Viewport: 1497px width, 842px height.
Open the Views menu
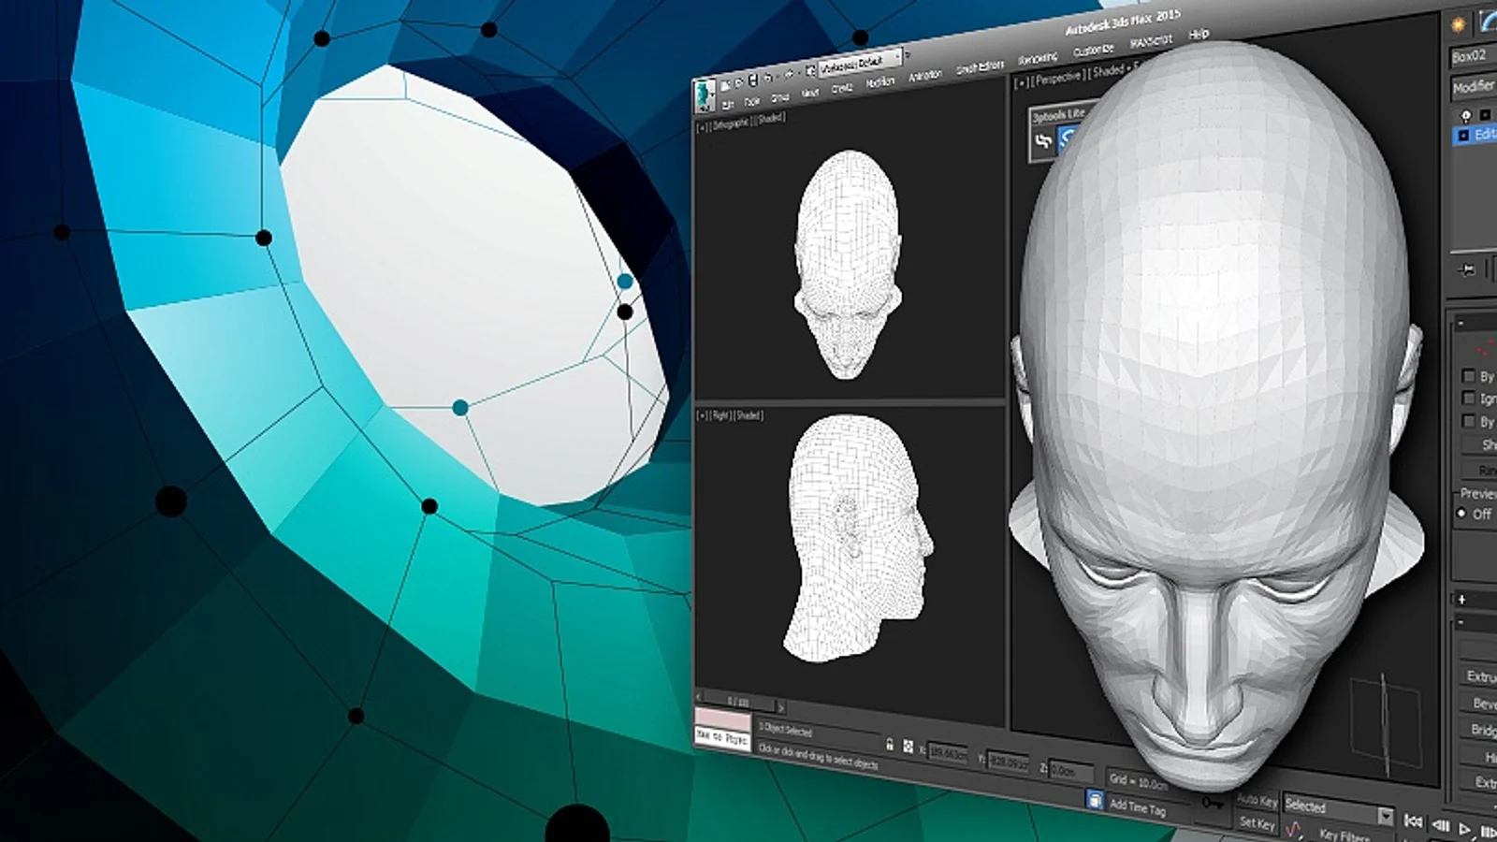[810, 93]
